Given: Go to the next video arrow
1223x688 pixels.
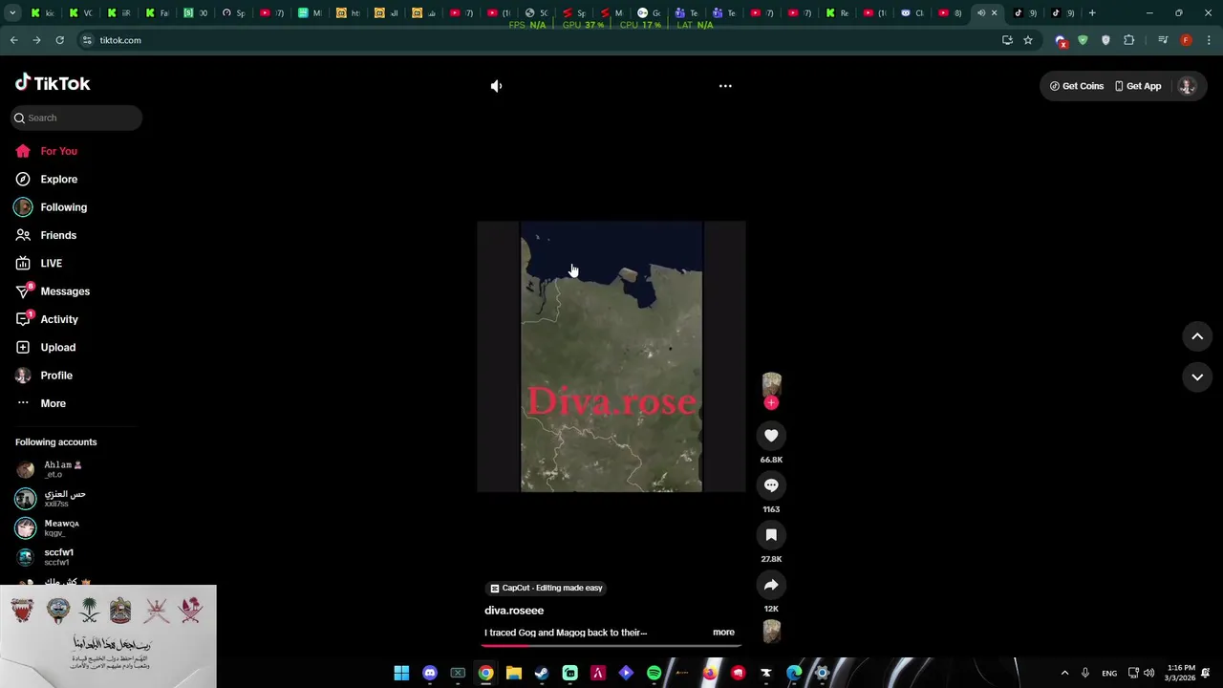Looking at the screenshot, I should point(1197,377).
